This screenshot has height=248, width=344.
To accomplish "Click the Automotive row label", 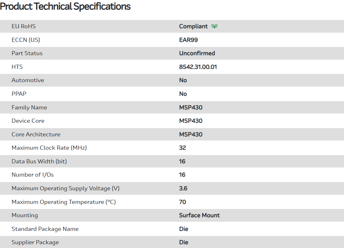I will point(28,80).
